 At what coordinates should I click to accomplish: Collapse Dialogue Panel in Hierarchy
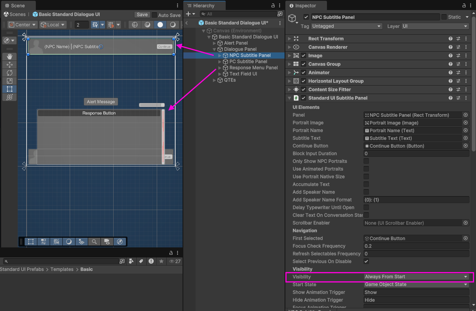click(x=215, y=49)
